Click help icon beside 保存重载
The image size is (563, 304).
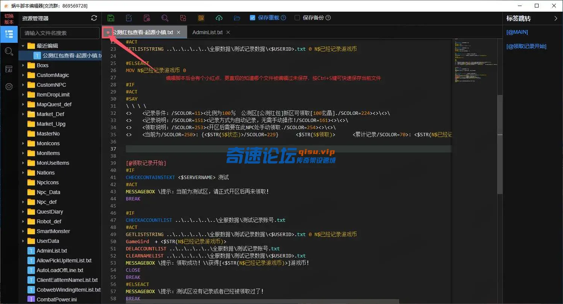[x=283, y=18]
